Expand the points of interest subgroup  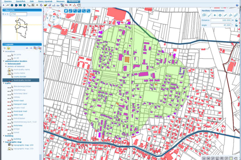click(6, 67)
